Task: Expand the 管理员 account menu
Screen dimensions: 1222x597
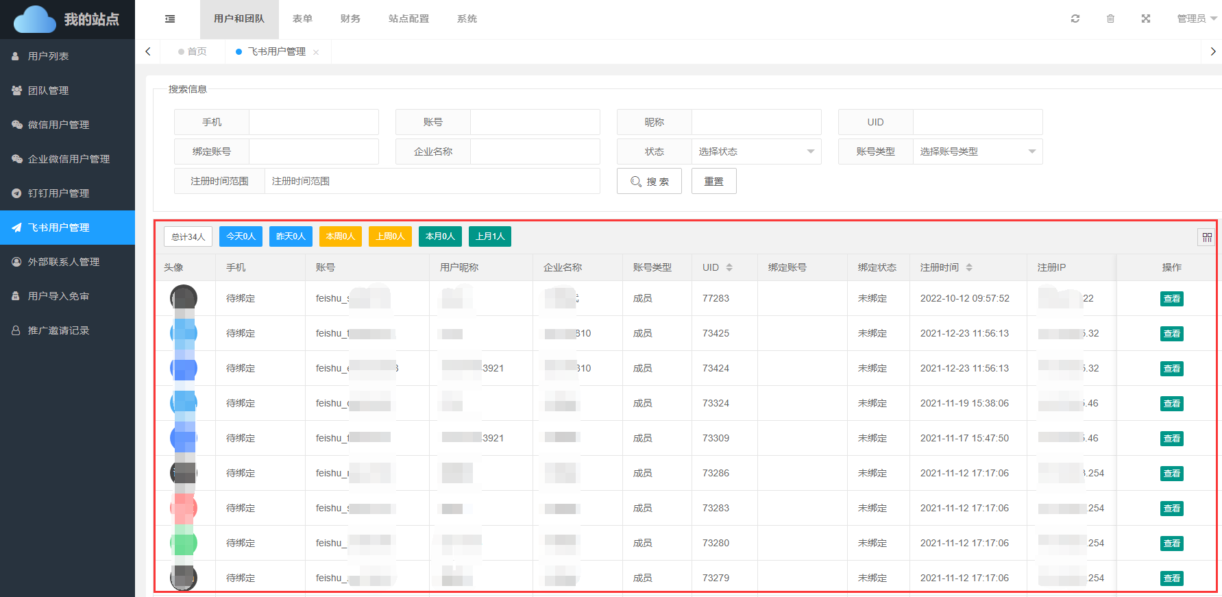Action: tap(1196, 19)
